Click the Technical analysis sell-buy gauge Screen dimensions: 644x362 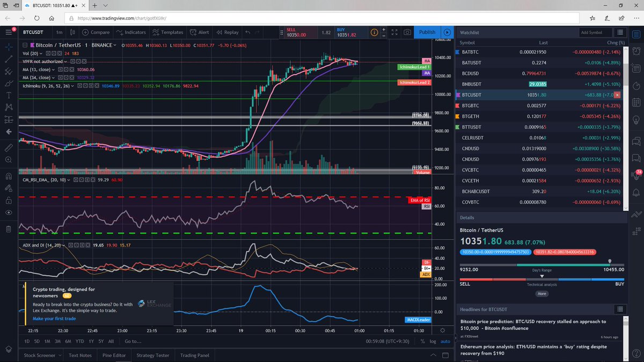[542, 279]
